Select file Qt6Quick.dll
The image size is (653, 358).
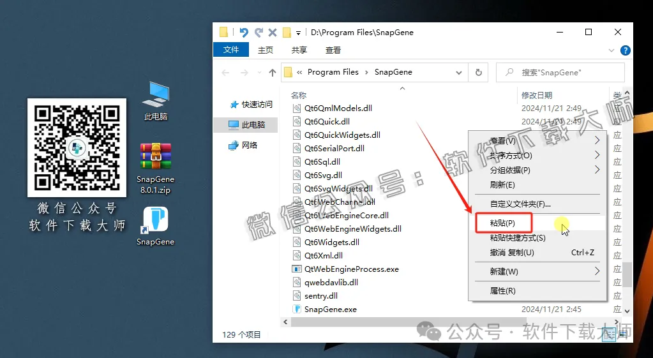click(x=327, y=121)
